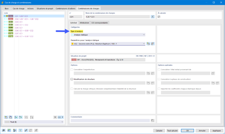Uncheck the À calculer checkbox
Screen dimensions: 225x134
pyautogui.click(x=159, y=17)
